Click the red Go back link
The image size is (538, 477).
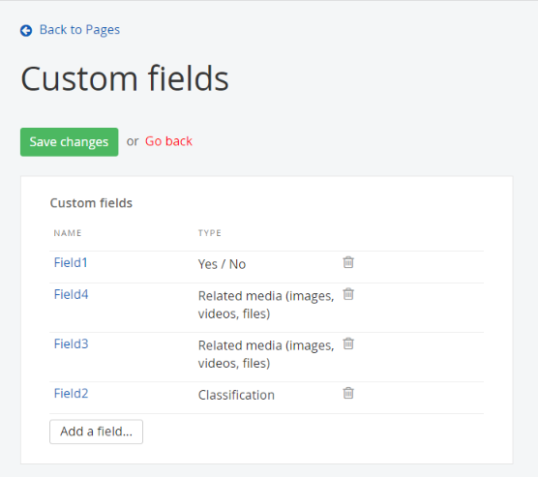[x=168, y=141]
